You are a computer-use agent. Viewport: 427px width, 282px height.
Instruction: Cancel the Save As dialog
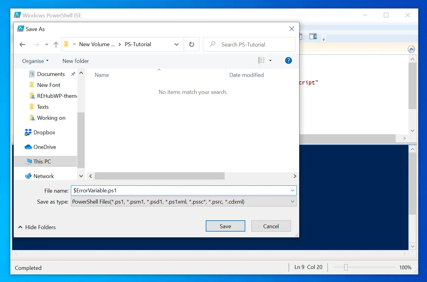pyautogui.click(x=271, y=226)
